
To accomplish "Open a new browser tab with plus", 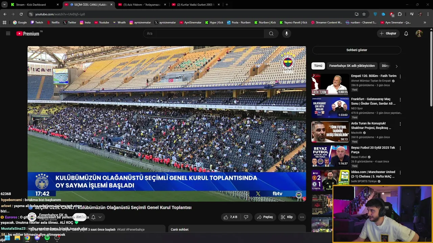I will pos(227,5).
